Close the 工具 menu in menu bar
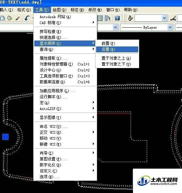Viewport: 182px width, 193px height. (42, 10)
